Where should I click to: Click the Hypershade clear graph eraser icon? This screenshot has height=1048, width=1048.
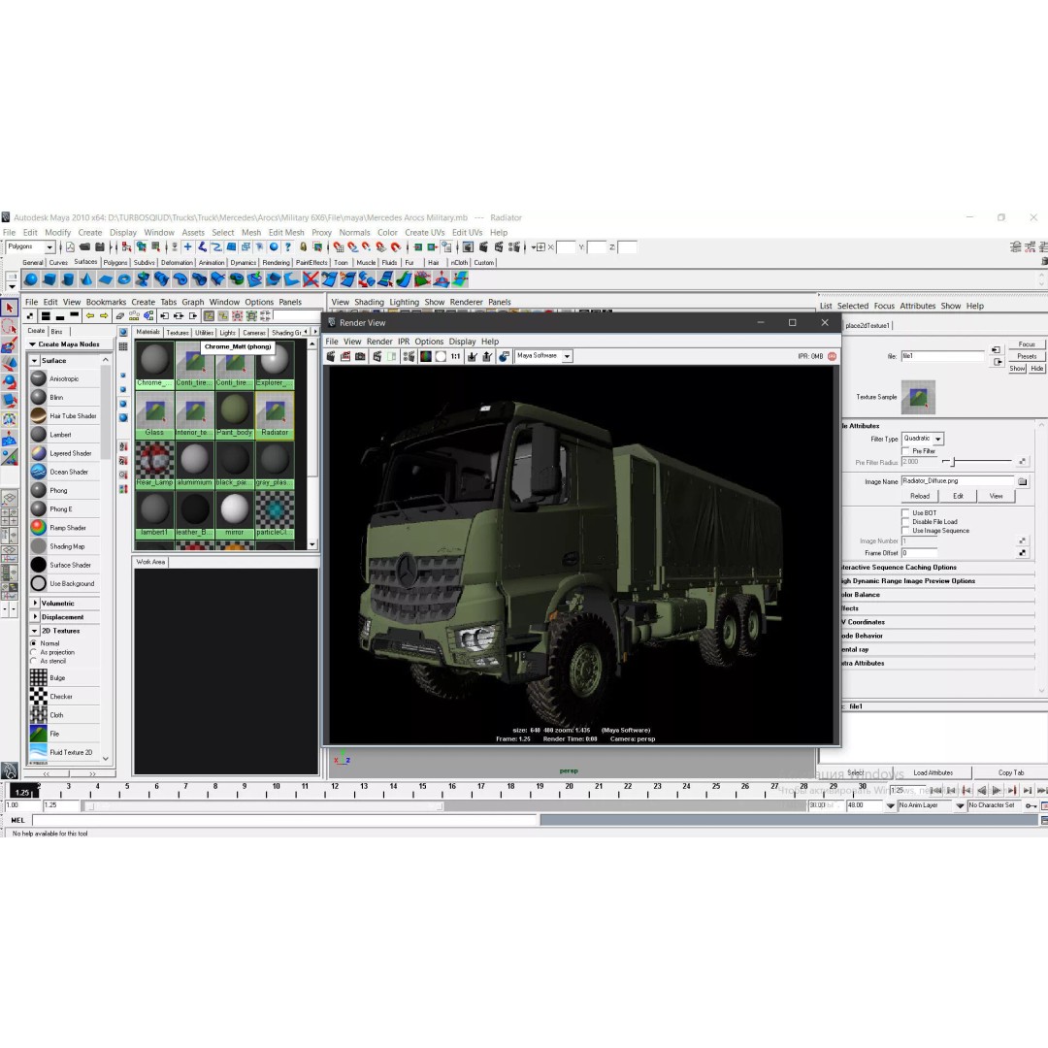119,315
